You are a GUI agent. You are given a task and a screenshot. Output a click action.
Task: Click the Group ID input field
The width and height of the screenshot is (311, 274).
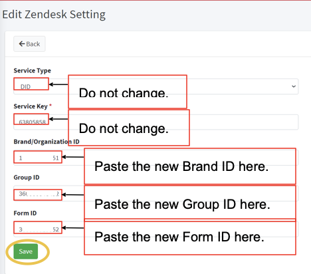[156, 194]
